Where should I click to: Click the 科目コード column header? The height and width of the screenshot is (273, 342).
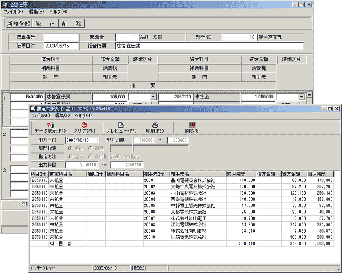click(x=39, y=174)
